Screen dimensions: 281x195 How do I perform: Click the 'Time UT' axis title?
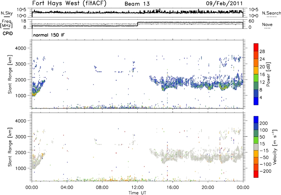click(x=137, y=193)
